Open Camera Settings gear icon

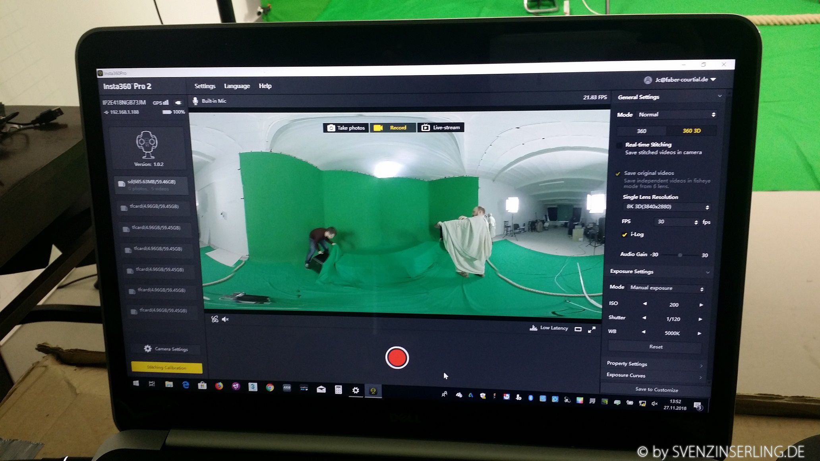point(148,349)
